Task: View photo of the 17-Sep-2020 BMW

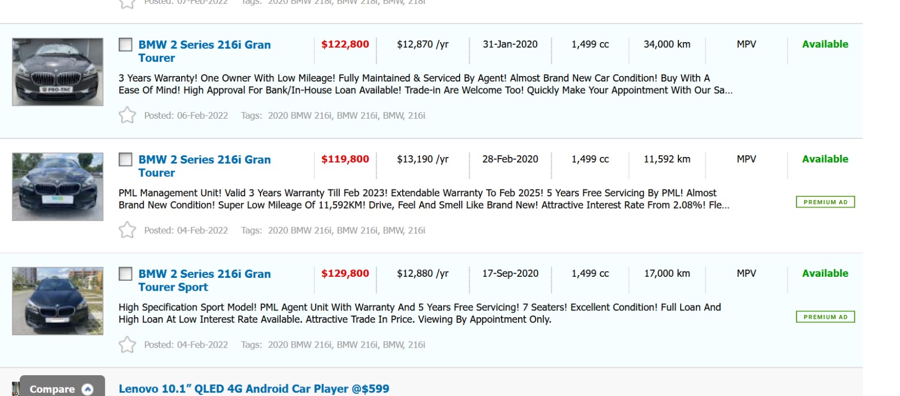Action: [57, 301]
